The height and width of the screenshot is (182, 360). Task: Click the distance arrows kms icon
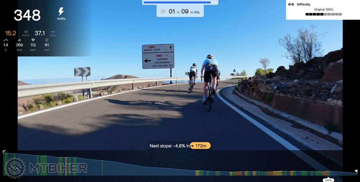point(53,32)
